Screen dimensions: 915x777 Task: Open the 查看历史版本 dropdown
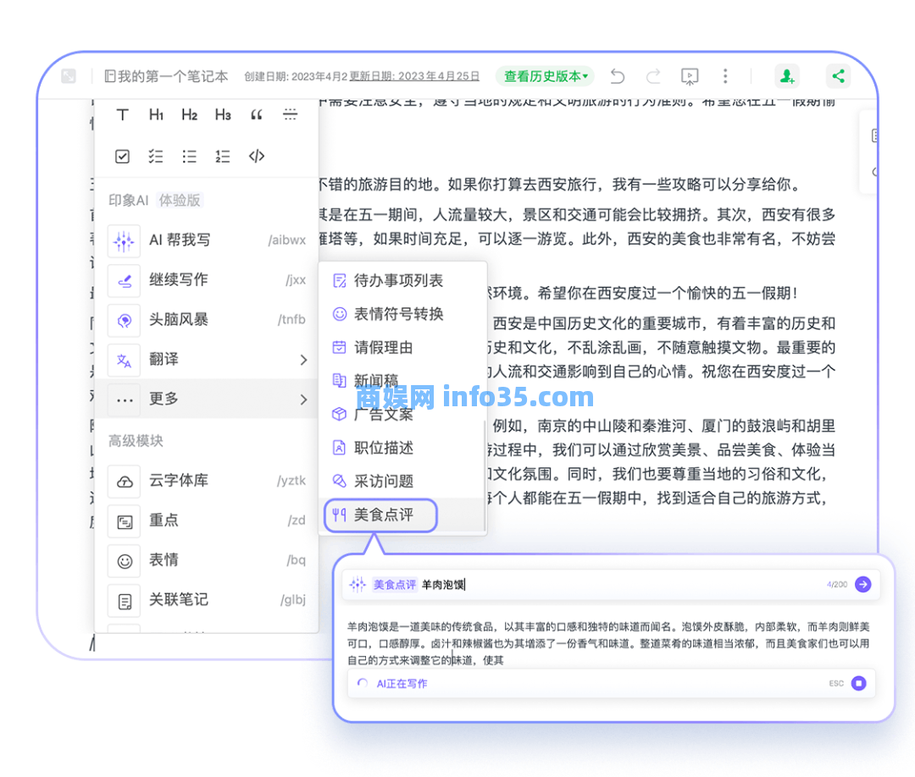(x=546, y=76)
